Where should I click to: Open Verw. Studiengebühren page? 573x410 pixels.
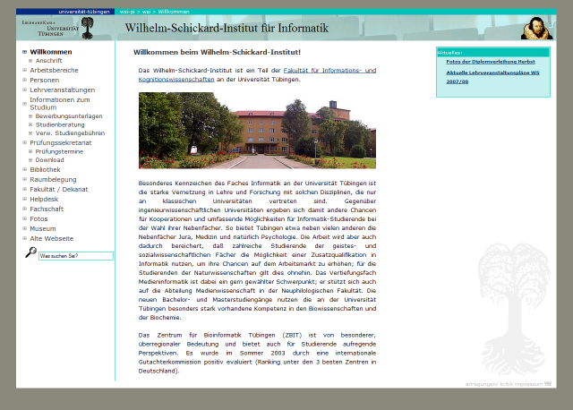click(70, 133)
